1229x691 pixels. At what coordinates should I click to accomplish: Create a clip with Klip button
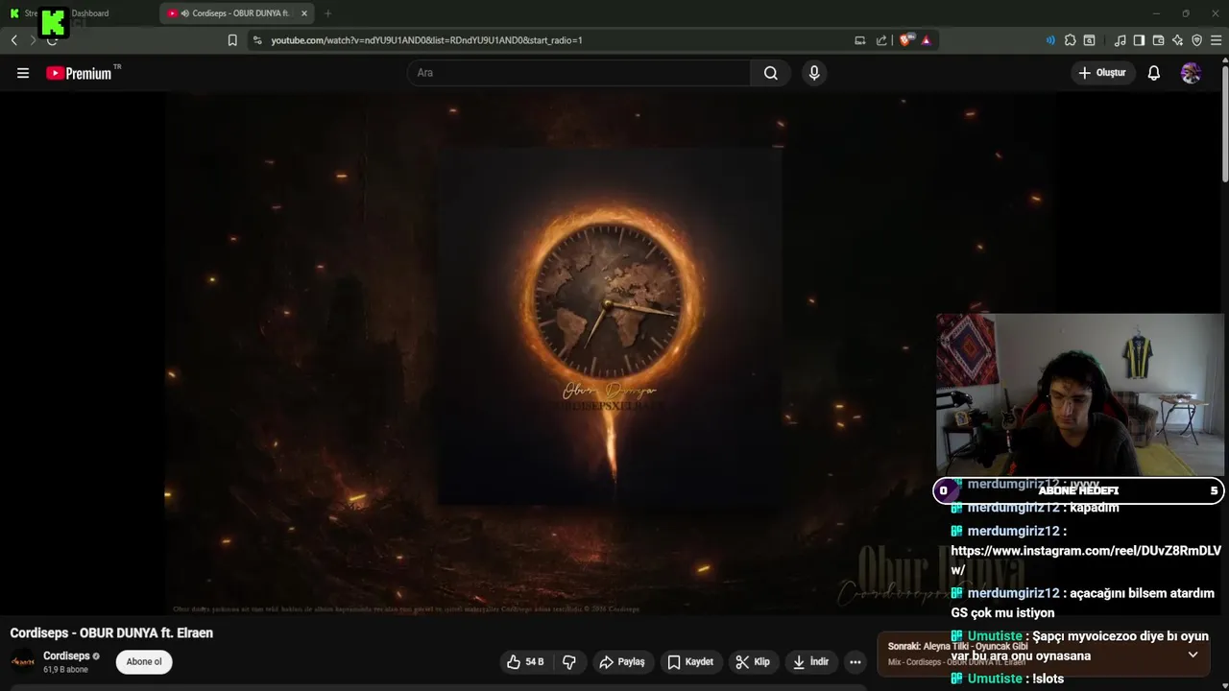pyautogui.click(x=753, y=662)
